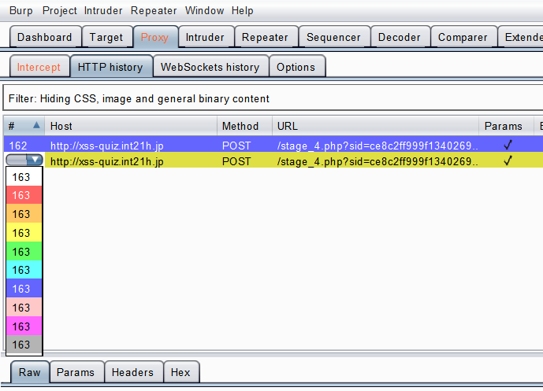This screenshot has height=391, width=543.
Task: Click POST method in row 162
Action: point(236,146)
